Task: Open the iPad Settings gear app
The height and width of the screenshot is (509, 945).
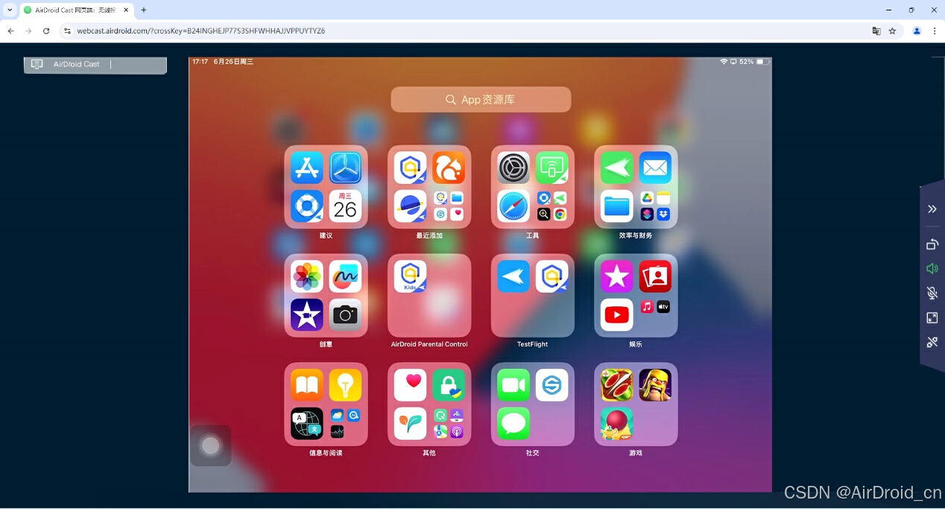Action: pyautogui.click(x=513, y=168)
